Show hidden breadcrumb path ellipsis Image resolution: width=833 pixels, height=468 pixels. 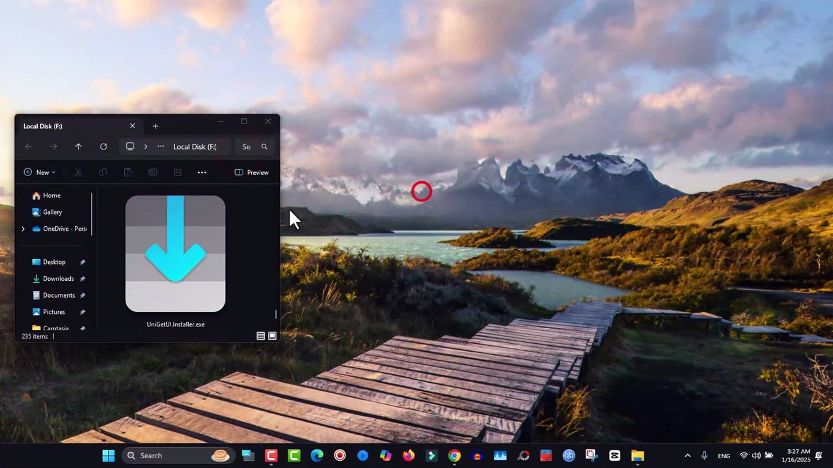(161, 147)
